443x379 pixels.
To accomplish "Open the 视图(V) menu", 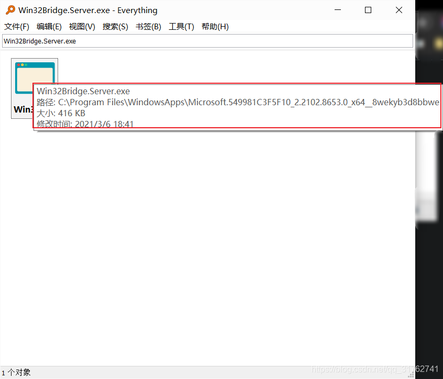I will (82, 27).
